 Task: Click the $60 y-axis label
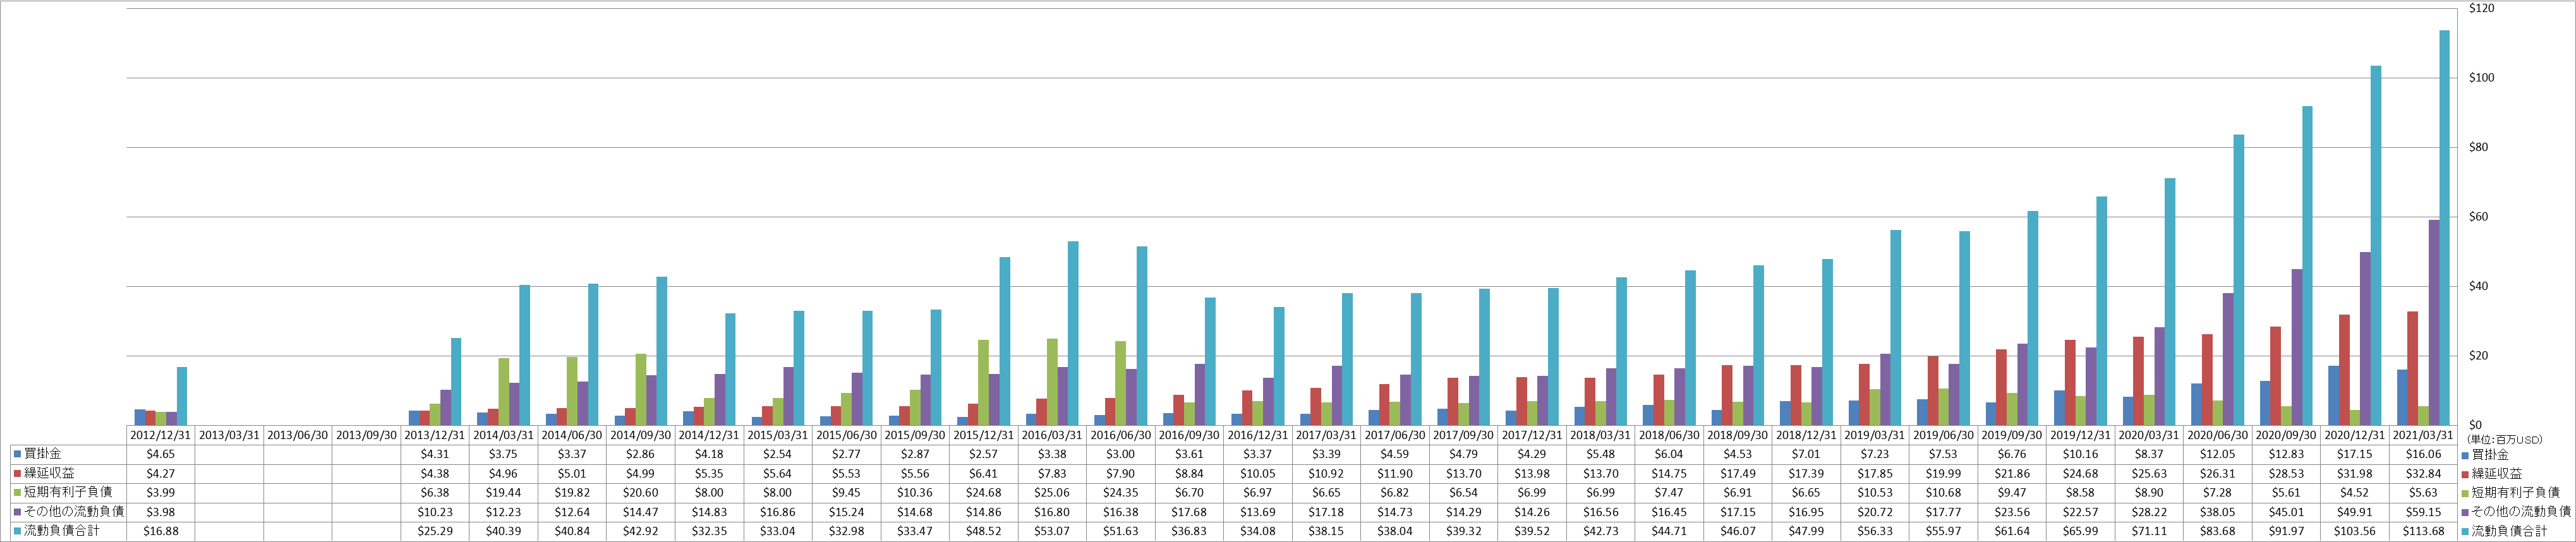tap(2479, 216)
